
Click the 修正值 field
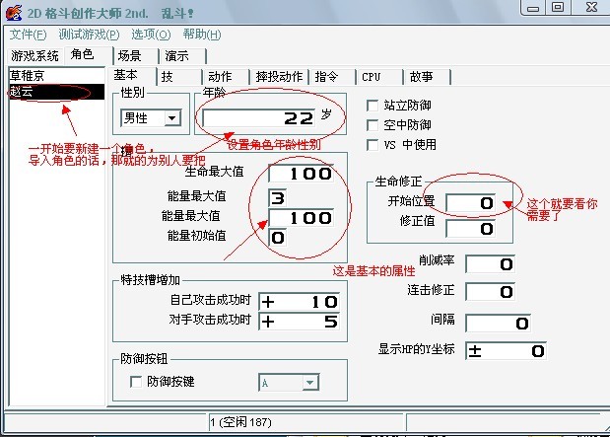(471, 229)
